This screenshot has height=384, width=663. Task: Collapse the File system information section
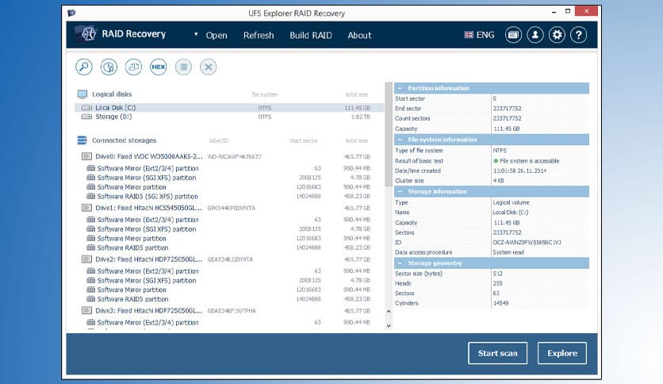(x=399, y=140)
